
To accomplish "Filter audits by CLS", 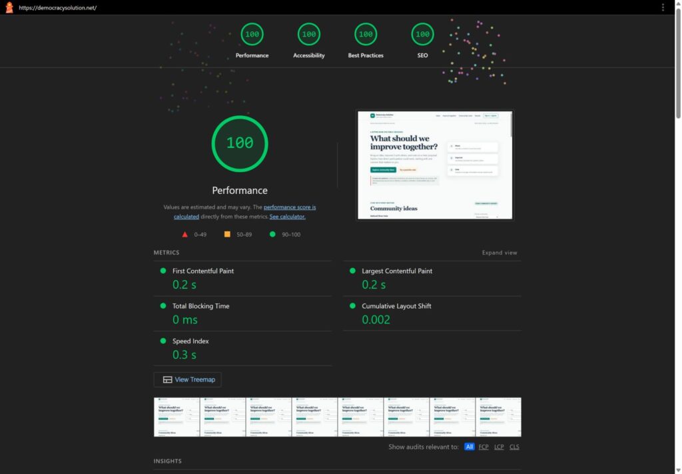I will tap(514, 447).
